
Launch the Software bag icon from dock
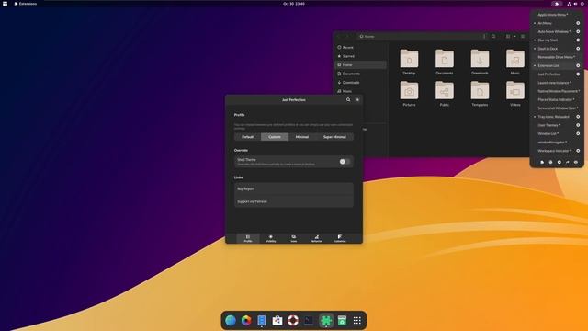[x=277, y=321]
